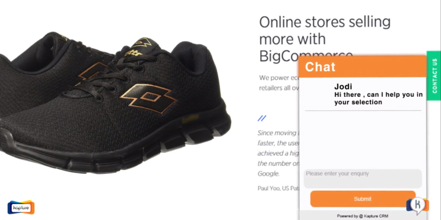The width and height of the screenshot is (441, 220).
Task: Click the 'We power' intro paragraph
Action: coord(279,83)
